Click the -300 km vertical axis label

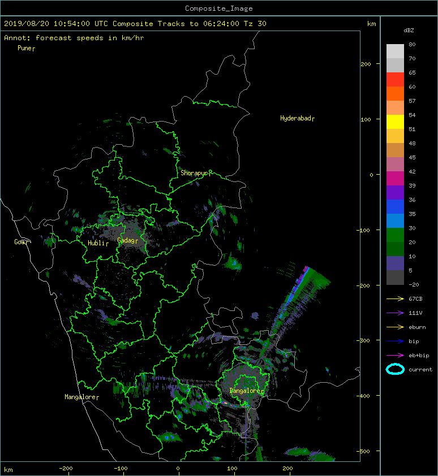(363, 341)
